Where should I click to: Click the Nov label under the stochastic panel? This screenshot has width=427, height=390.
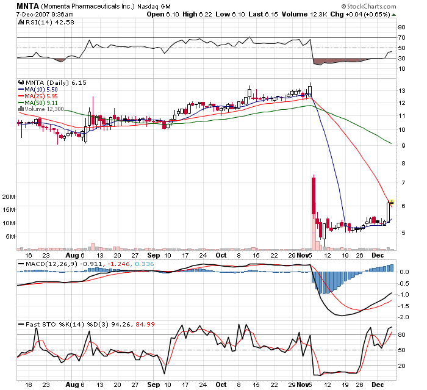(303, 385)
